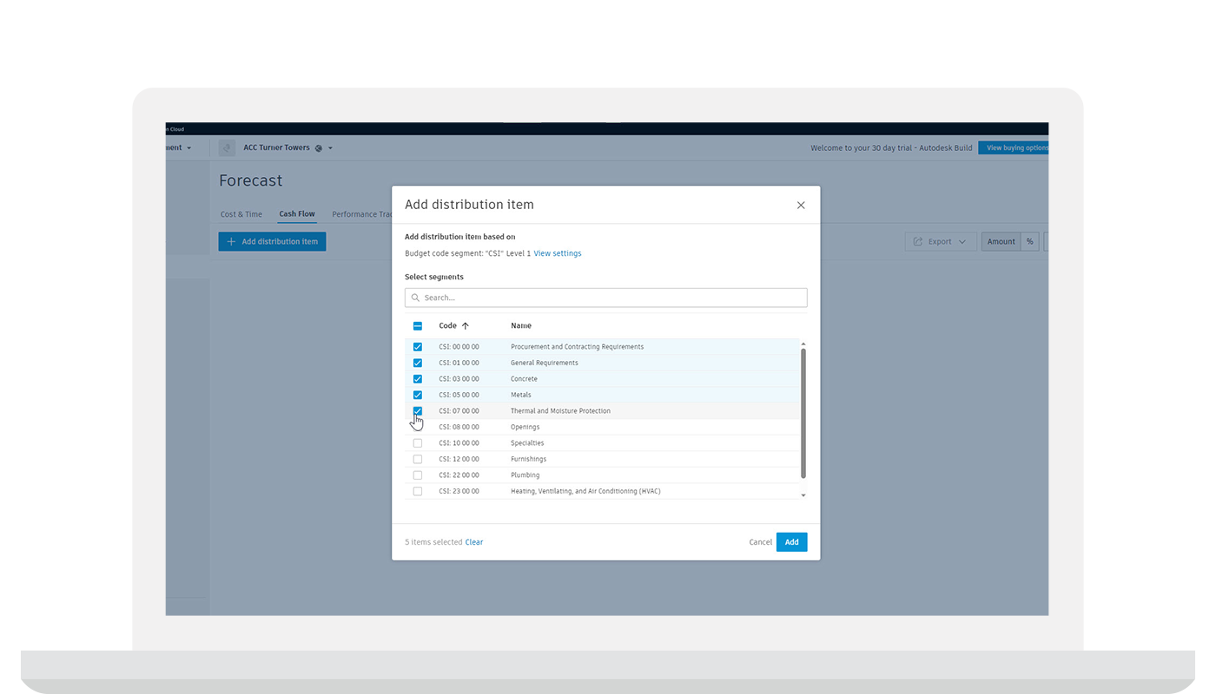Click the Add button

coord(792,542)
